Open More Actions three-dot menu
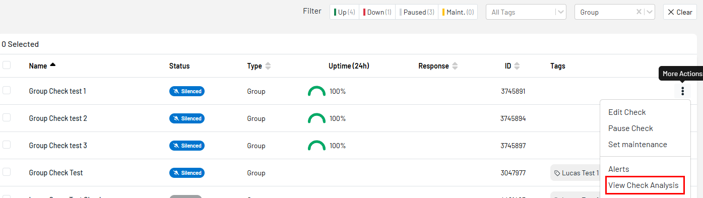The width and height of the screenshot is (703, 198). tap(682, 91)
